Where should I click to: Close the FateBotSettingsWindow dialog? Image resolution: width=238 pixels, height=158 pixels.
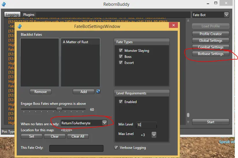click(174, 25)
